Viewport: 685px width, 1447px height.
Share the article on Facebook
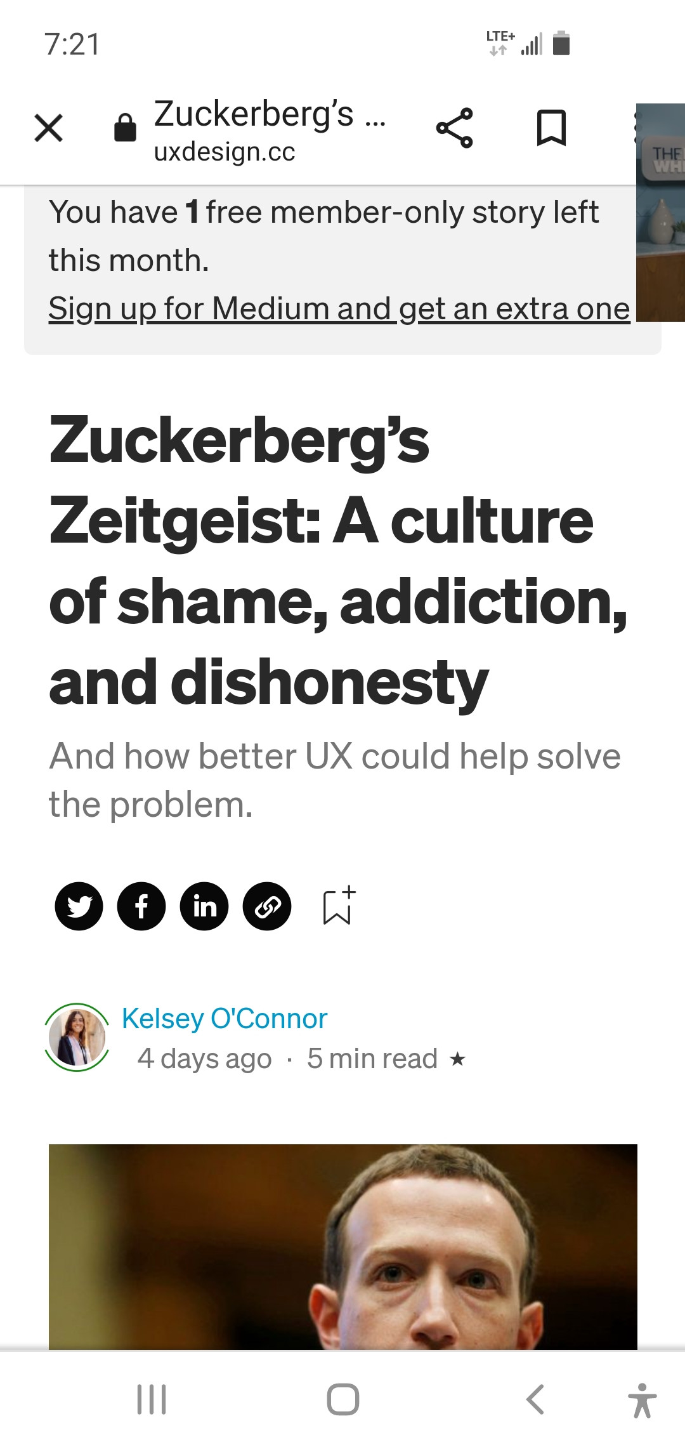(141, 906)
